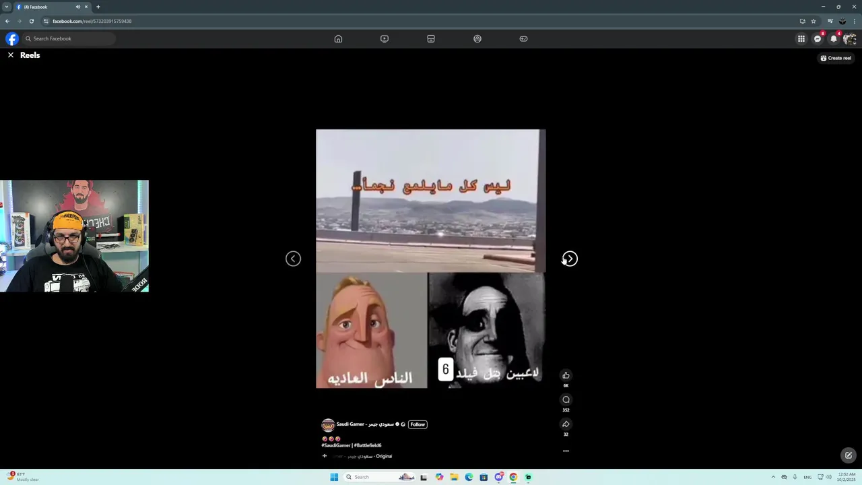Open the Saudi Gamer profile avatar
The width and height of the screenshot is (862, 485).
point(328,425)
